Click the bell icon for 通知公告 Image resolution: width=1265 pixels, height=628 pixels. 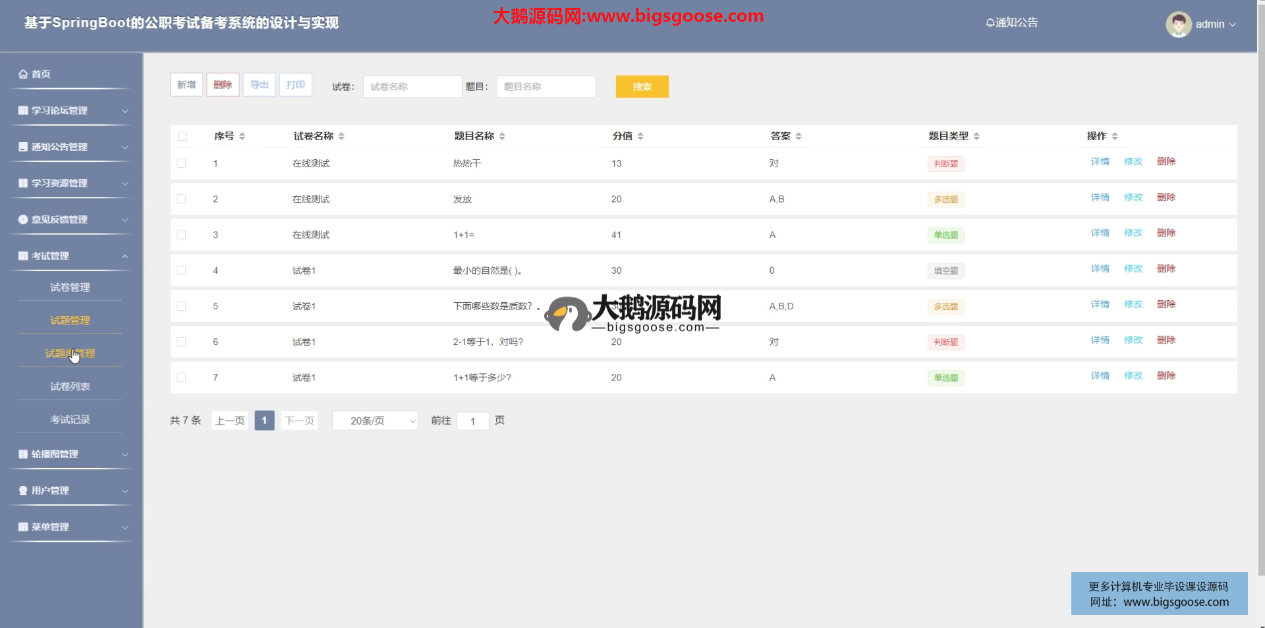click(990, 23)
